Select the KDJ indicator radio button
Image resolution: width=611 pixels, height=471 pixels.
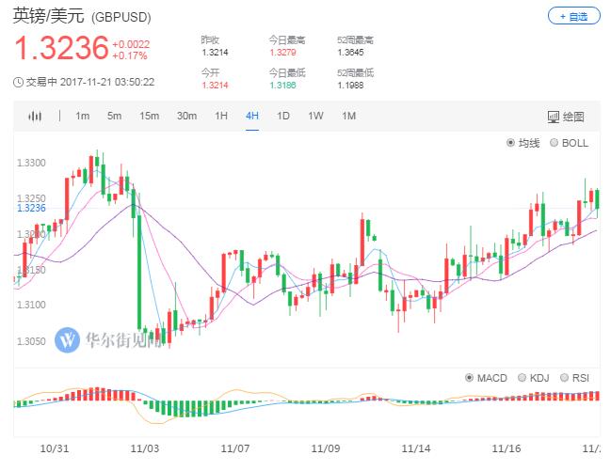[x=522, y=378]
